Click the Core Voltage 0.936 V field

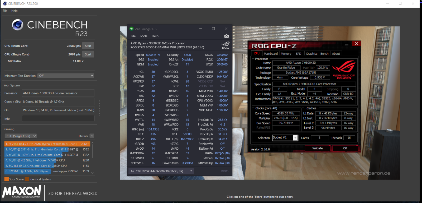pyautogui.click(x=320, y=78)
